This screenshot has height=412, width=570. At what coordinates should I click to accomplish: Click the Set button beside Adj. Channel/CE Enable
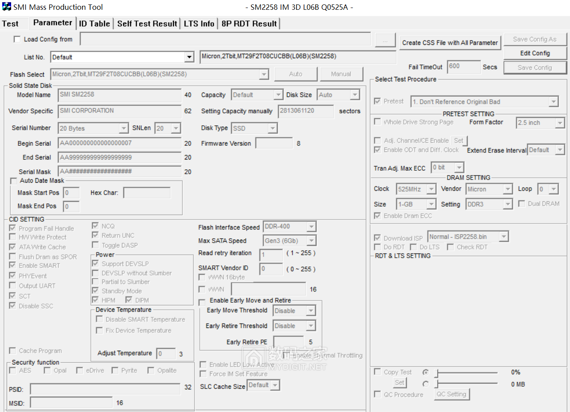(458, 140)
